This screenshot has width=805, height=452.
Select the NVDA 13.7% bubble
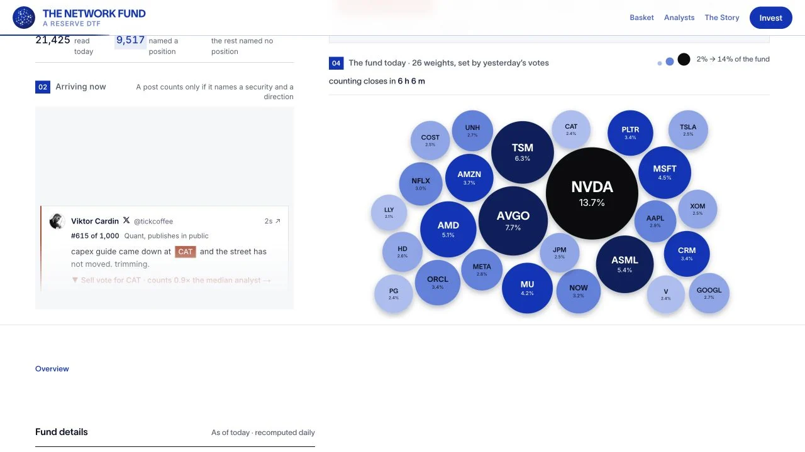tap(592, 193)
